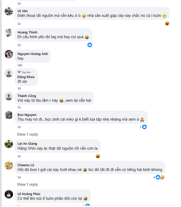This screenshot has height=207, width=181.
Task: Click the Đăng Khoa name link
Action: click(x=26, y=77)
